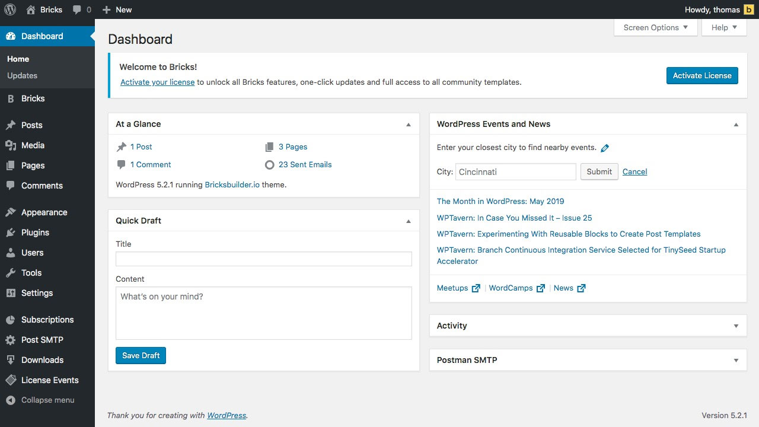Click the Media icon in sidebar
The image size is (759, 427).
click(11, 145)
